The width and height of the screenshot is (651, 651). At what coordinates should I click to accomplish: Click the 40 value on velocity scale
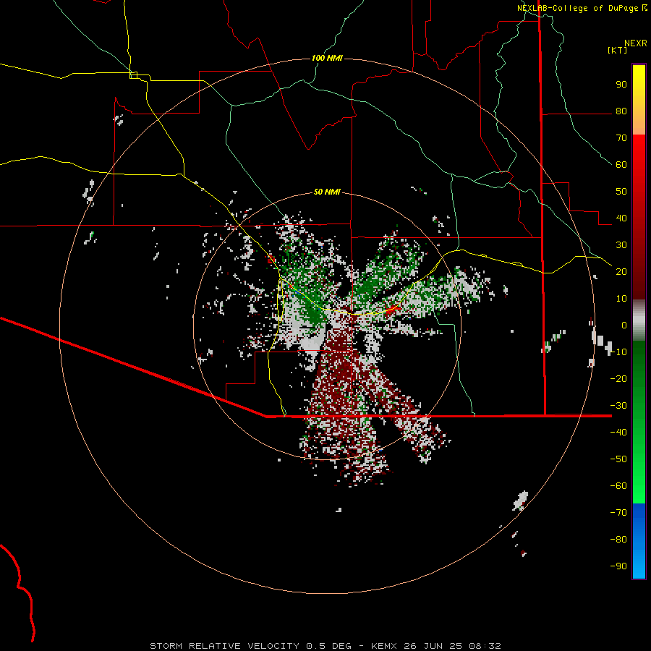click(x=621, y=218)
